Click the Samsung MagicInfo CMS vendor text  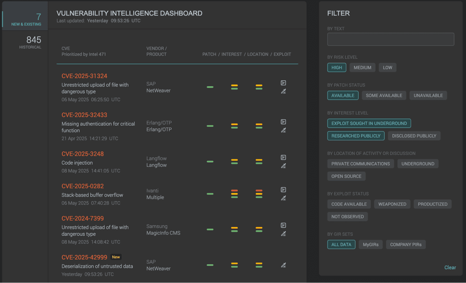[x=163, y=229]
